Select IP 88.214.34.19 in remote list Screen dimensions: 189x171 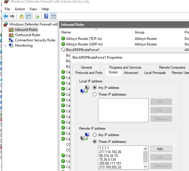[x=108, y=155]
